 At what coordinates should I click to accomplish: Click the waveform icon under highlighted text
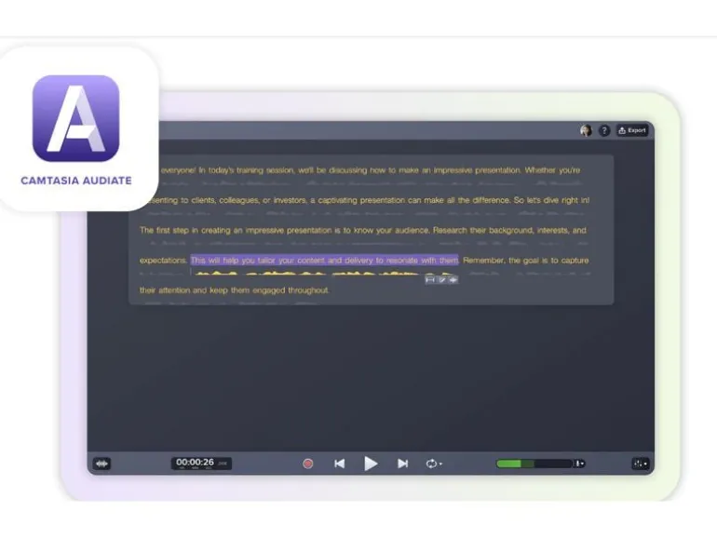pos(453,280)
